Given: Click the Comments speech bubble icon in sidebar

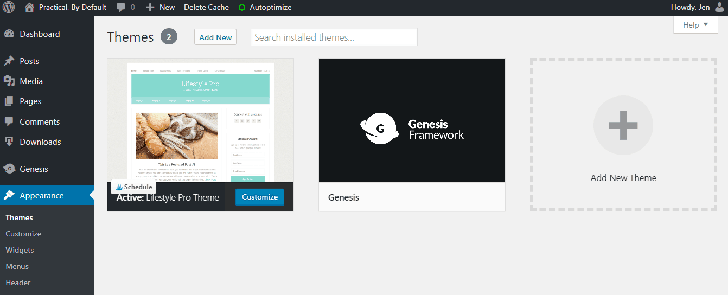Looking at the screenshot, I should pos(9,121).
